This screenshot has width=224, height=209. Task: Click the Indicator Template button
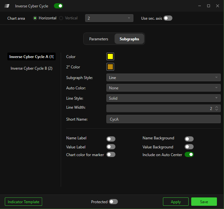pyautogui.click(x=23, y=202)
